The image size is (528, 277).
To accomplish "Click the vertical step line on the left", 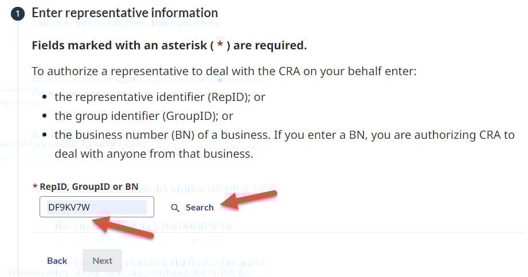I will point(18,143).
